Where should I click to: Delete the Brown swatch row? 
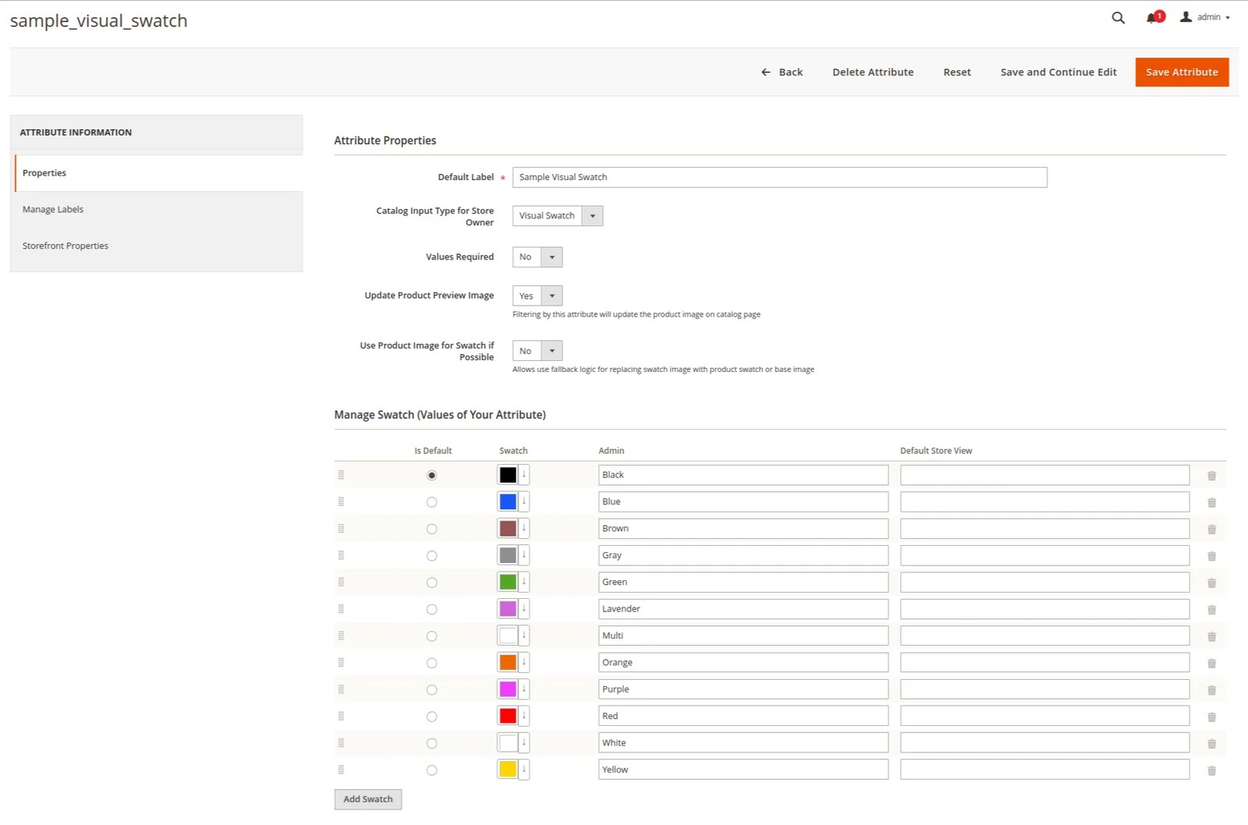click(1211, 529)
